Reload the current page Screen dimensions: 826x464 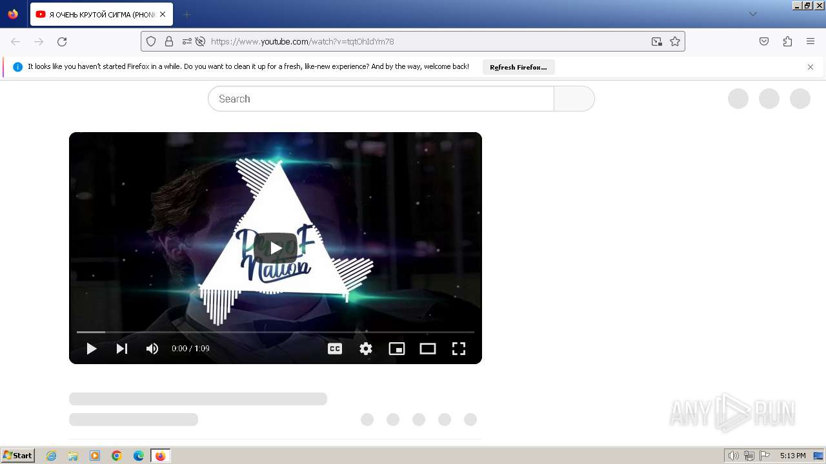(x=62, y=41)
